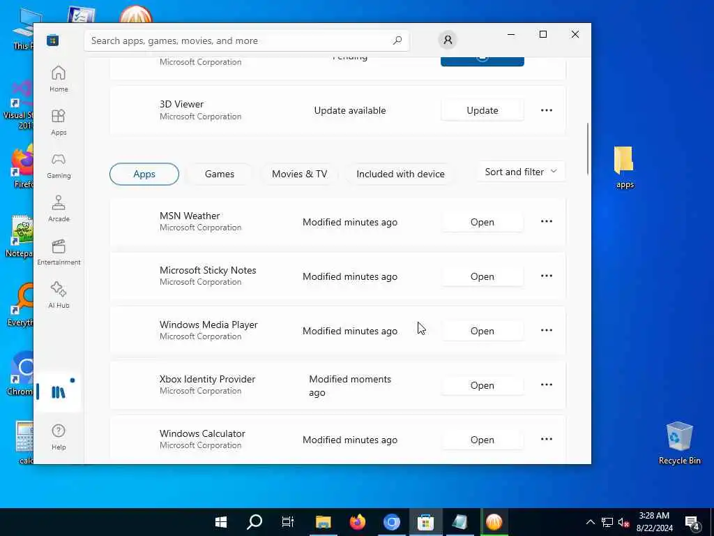714x536 pixels.
Task: Open the Apps section in sidebar
Action: 59,122
